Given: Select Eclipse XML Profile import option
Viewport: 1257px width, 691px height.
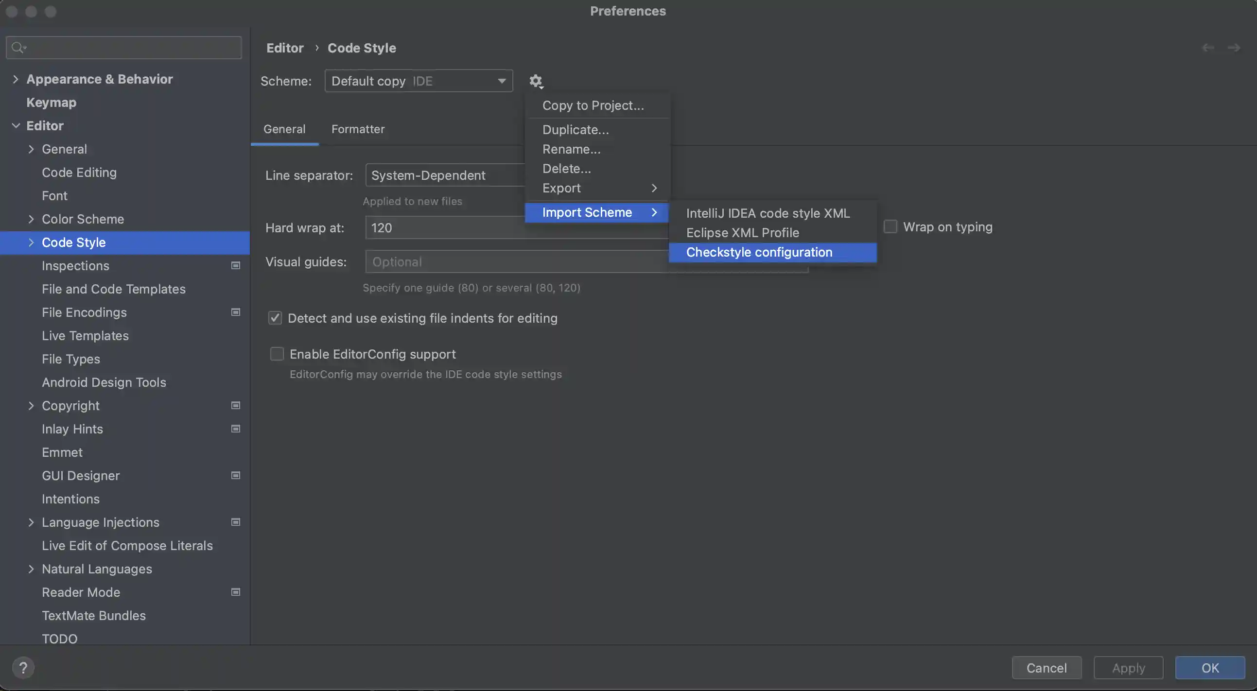Looking at the screenshot, I should (742, 233).
